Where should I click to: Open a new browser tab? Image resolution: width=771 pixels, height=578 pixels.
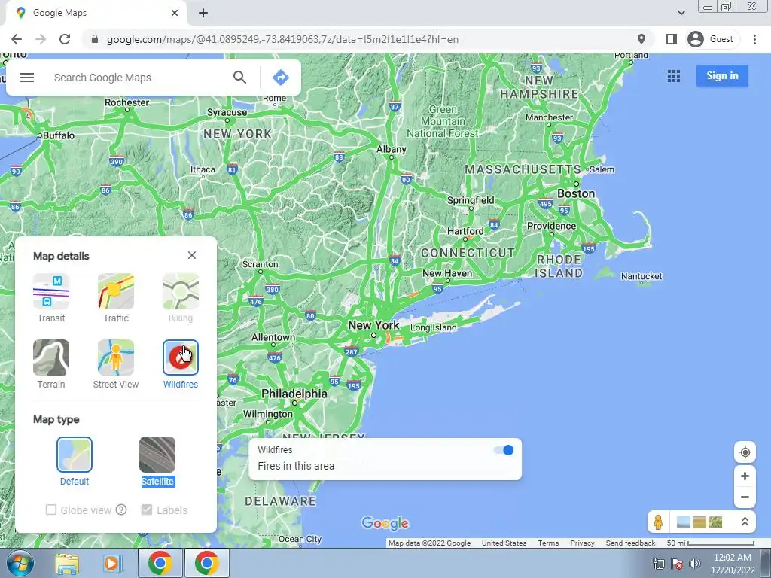coord(203,13)
